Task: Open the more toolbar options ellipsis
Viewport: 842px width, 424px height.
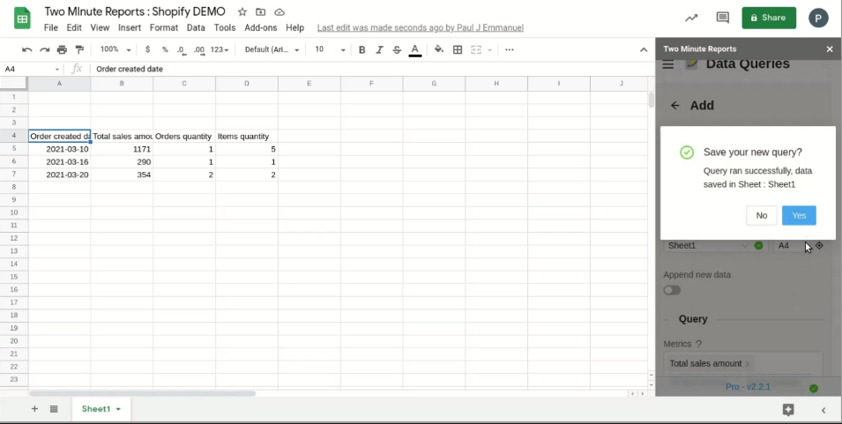Action: (x=510, y=49)
